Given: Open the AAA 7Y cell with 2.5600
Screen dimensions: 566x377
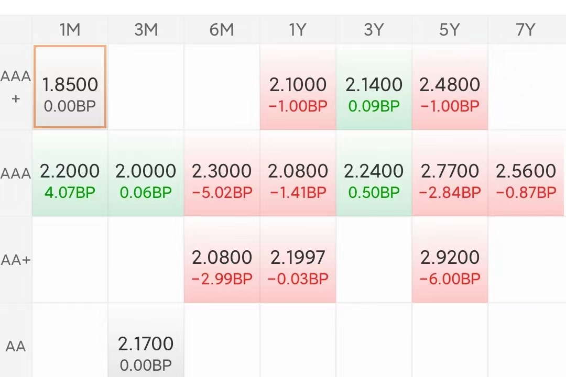Looking at the screenshot, I should [526, 174].
